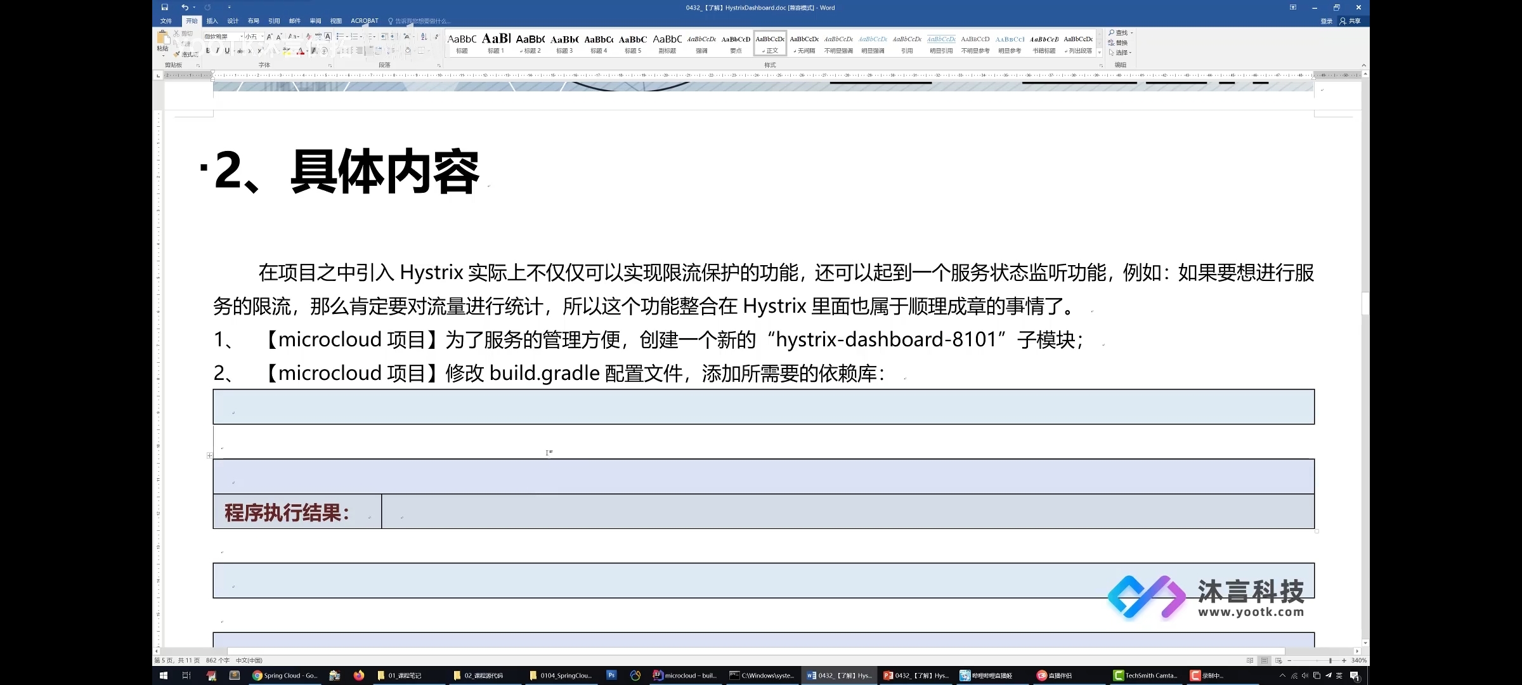The image size is (1522, 685).
Task: Open the font name combo box 微软雅黑
Action: point(223,37)
